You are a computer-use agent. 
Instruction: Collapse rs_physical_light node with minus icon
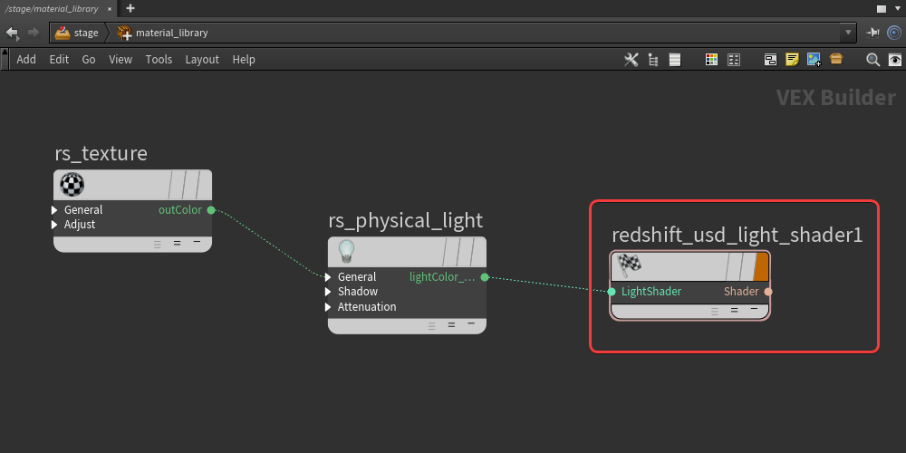tap(471, 323)
